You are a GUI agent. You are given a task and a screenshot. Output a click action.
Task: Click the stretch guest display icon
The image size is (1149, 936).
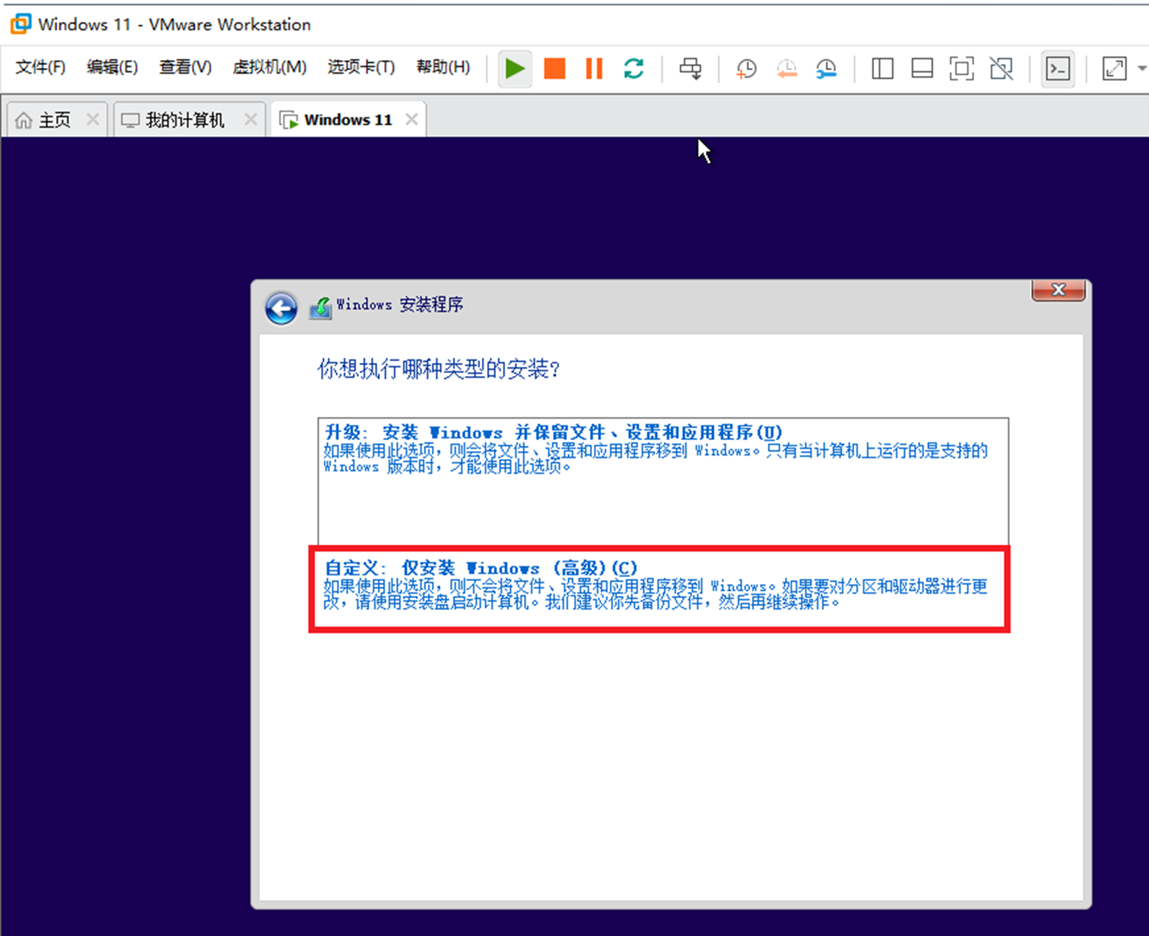point(1114,68)
